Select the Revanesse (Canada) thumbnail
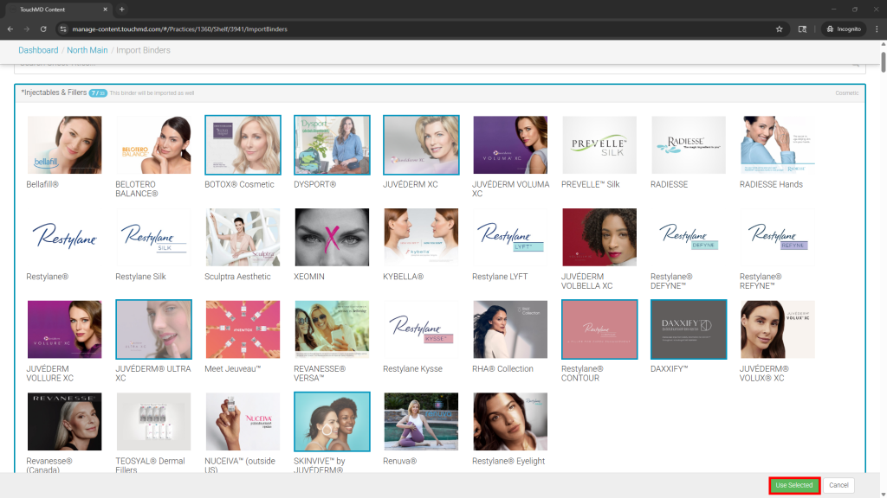 pos(64,422)
